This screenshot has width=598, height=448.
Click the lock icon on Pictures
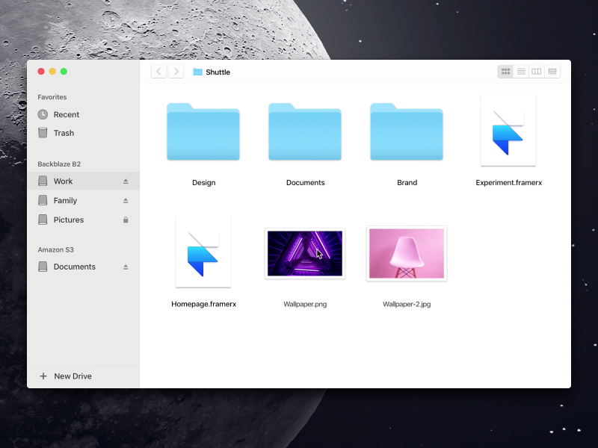[x=126, y=220]
